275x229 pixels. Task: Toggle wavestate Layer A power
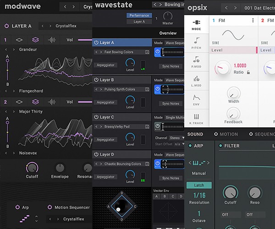(x=96, y=43)
